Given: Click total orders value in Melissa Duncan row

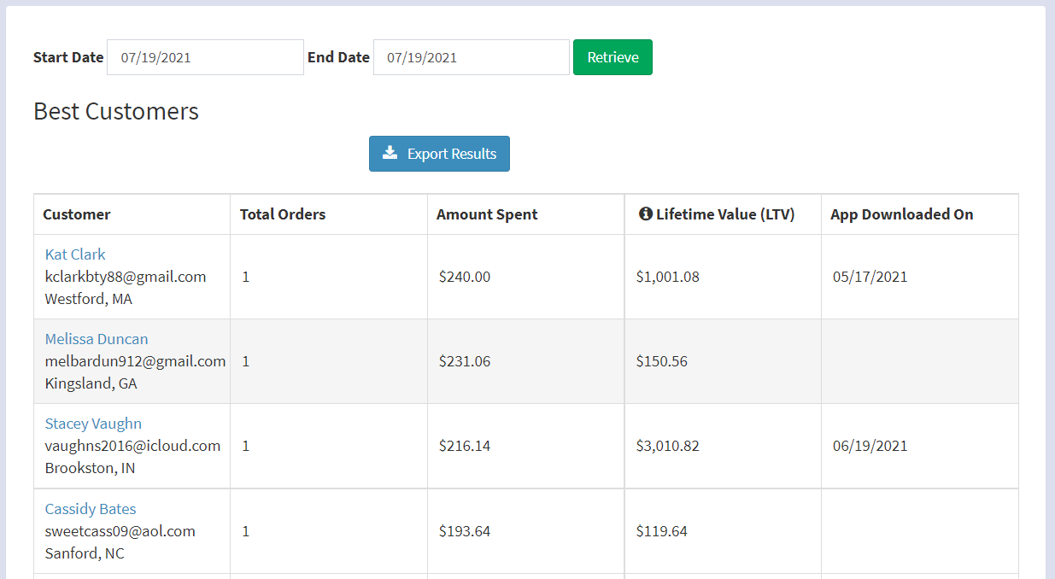Looking at the screenshot, I should pos(246,361).
